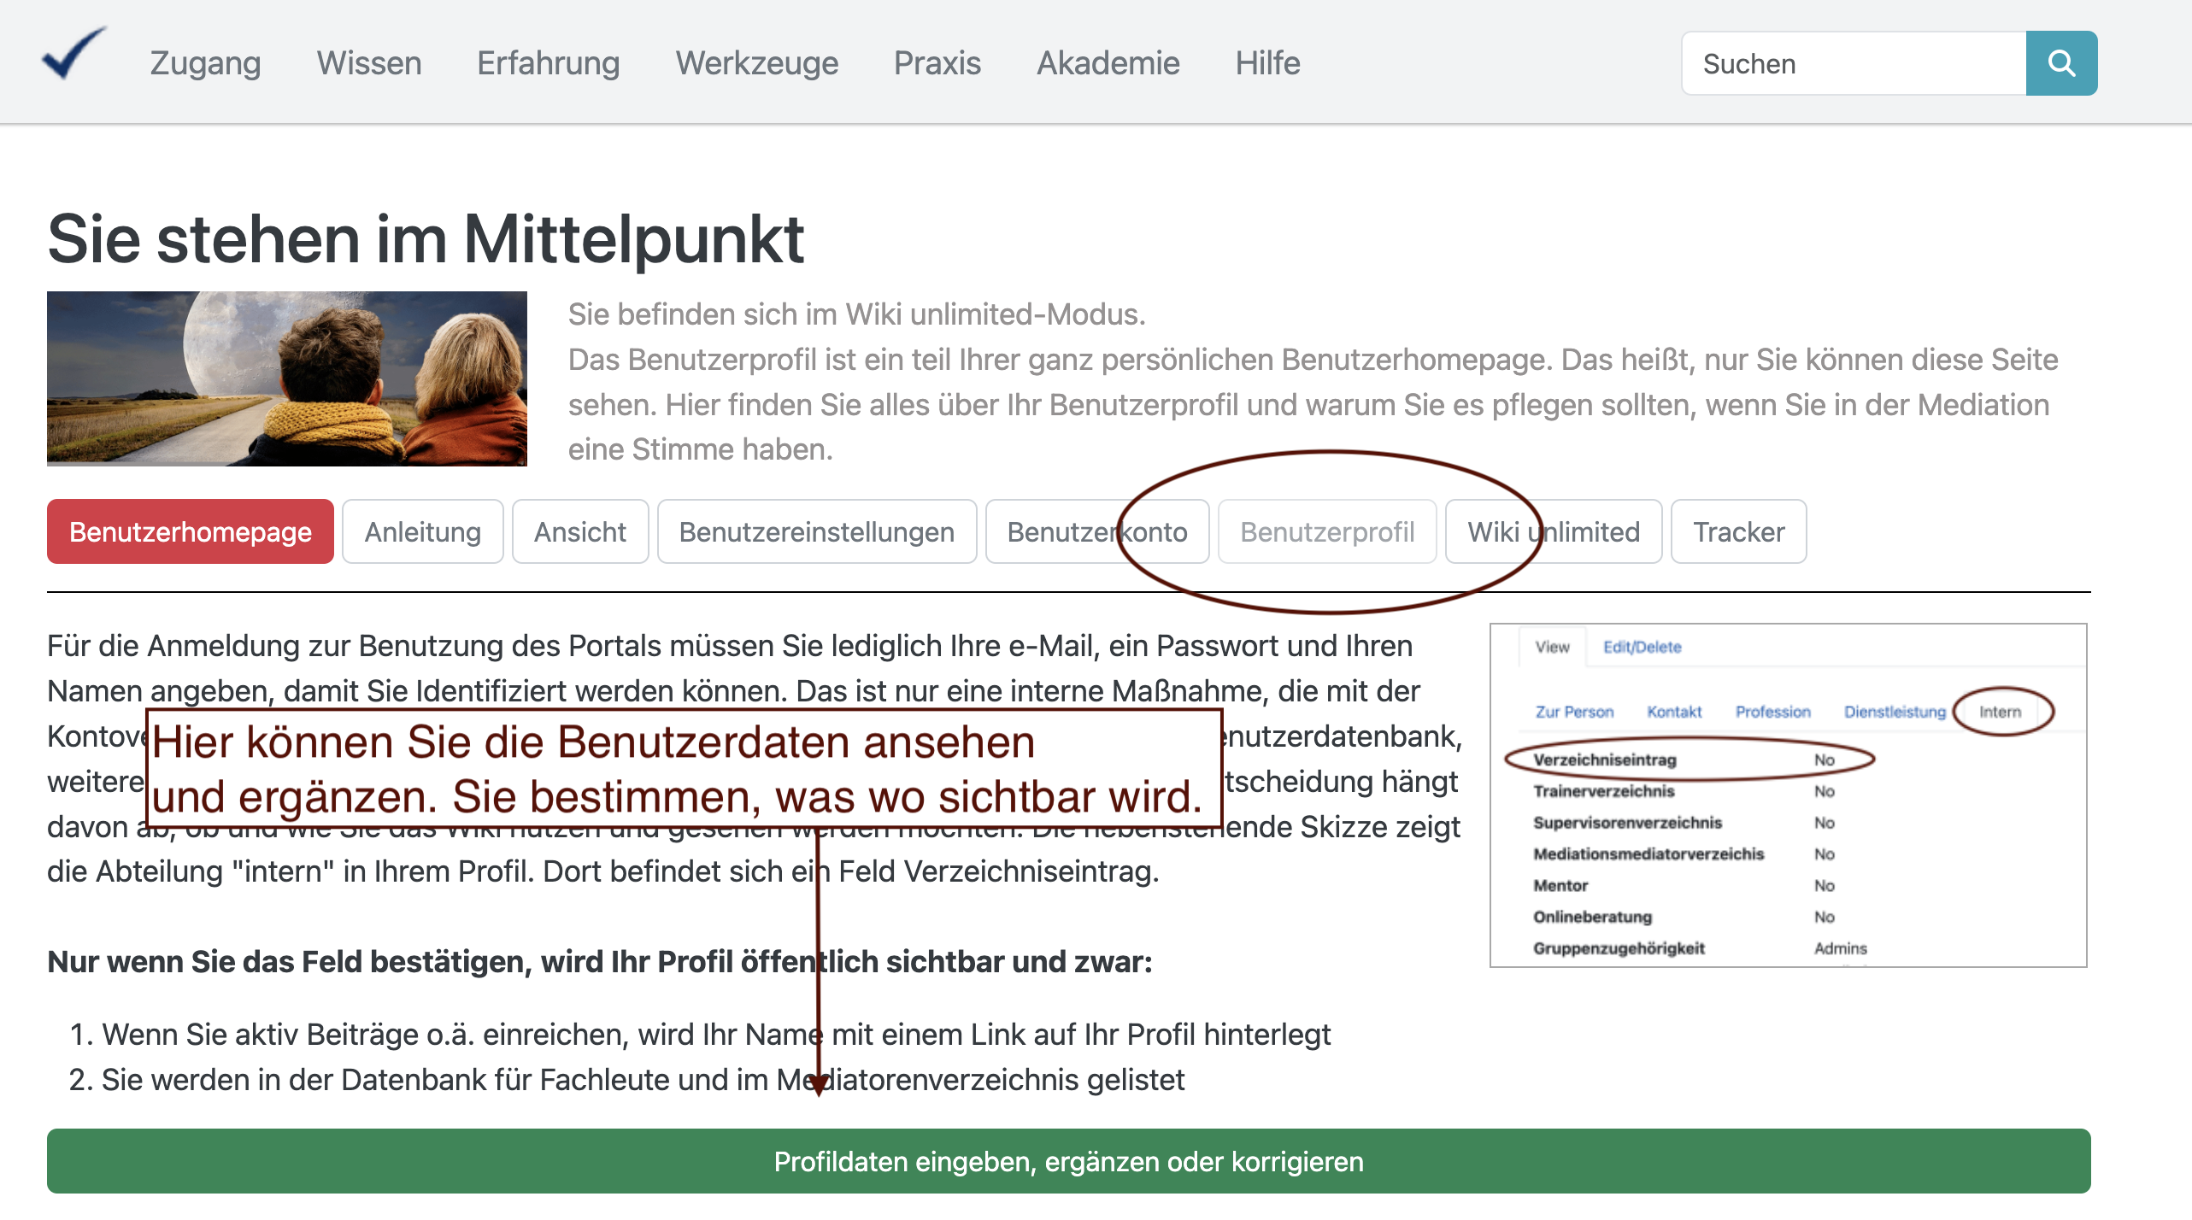2192x1220 pixels.
Task: Open the Wiki unlimited tab
Action: point(1553,531)
